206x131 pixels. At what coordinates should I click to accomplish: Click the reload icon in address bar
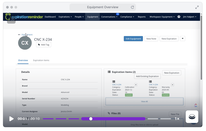[x=133, y=7]
